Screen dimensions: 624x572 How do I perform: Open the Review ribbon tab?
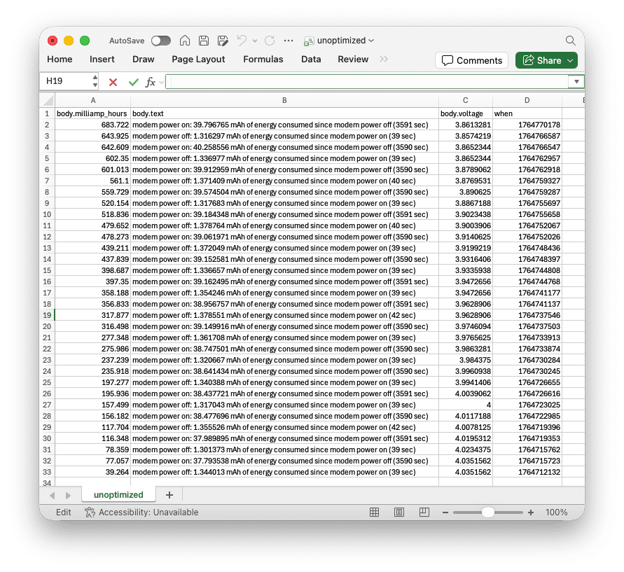(x=353, y=60)
